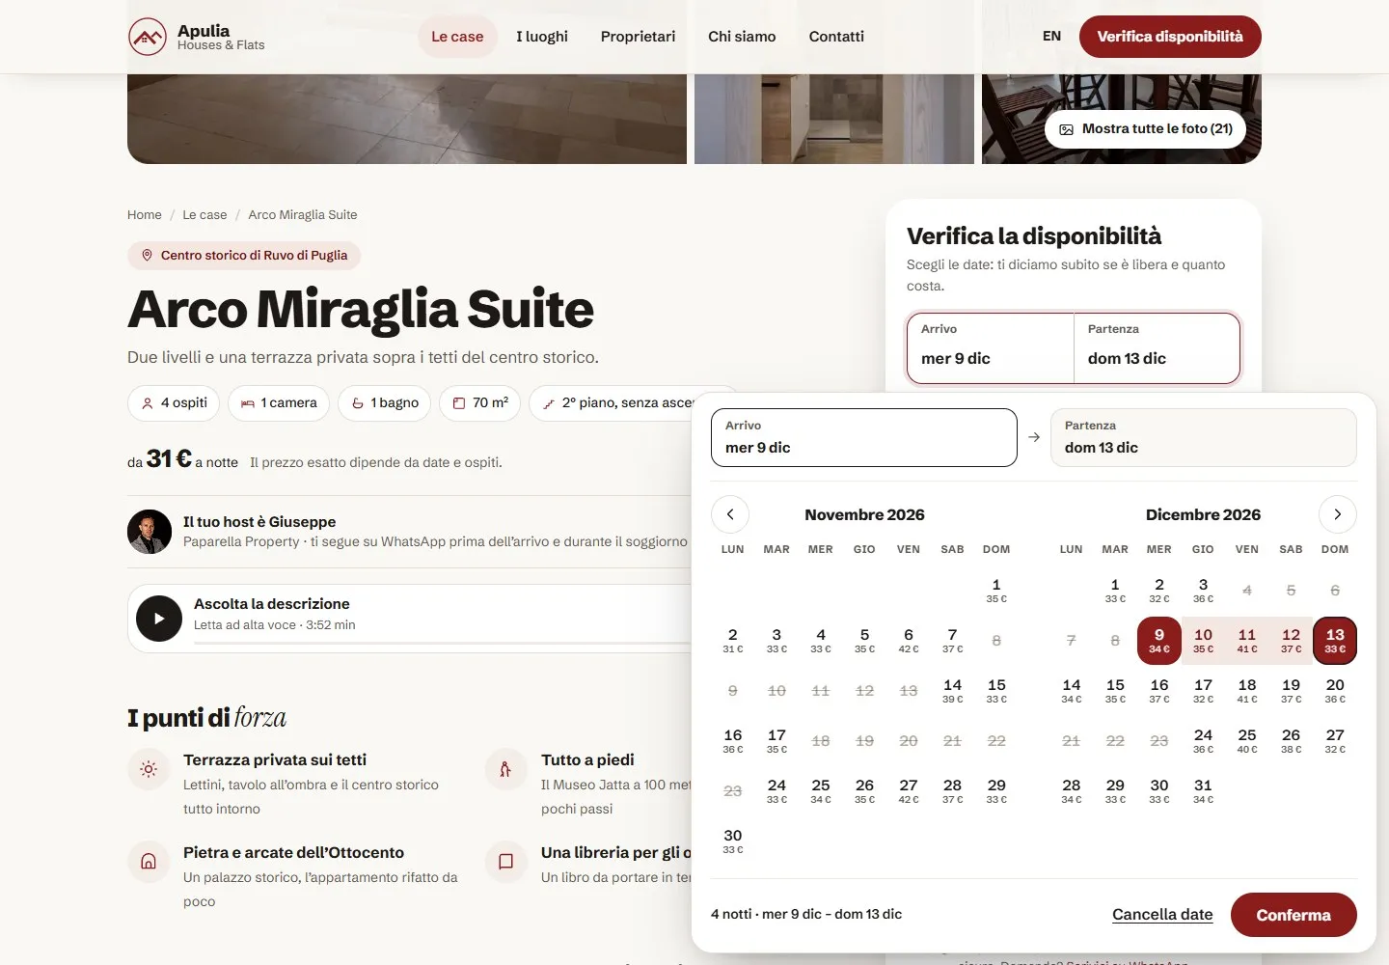Click the book icon beside Una libreria
Image resolution: width=1389 pixels, height=965 pixels.
click(x=505, y=862)
